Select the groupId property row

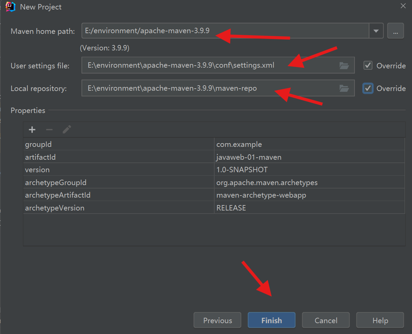click(214, 144)
